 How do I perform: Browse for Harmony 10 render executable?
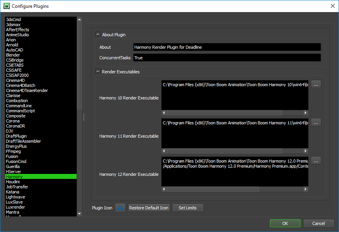316,84
